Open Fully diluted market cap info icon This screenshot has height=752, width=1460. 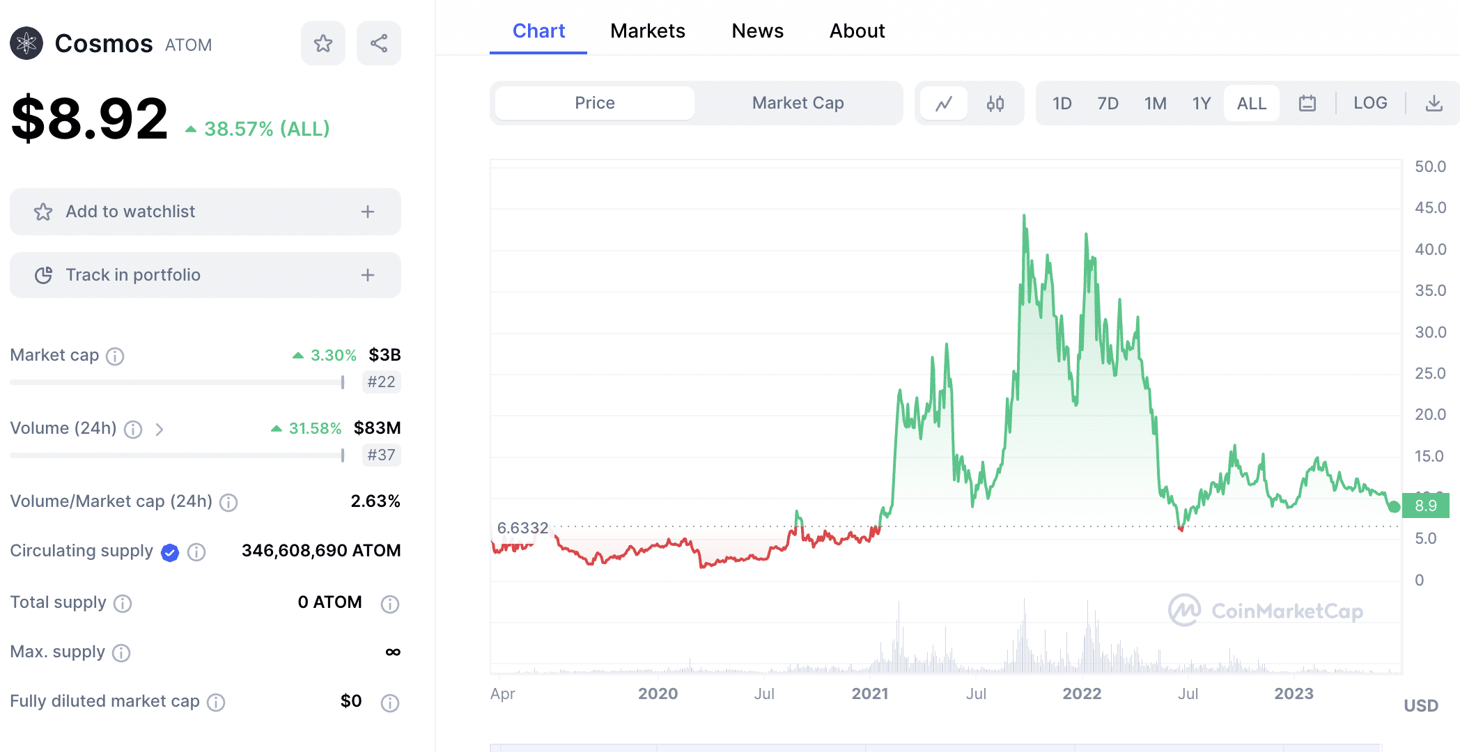216,703
